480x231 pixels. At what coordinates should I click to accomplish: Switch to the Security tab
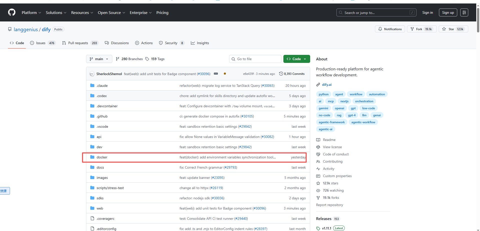pyautogui.click(x=172, y=43)
